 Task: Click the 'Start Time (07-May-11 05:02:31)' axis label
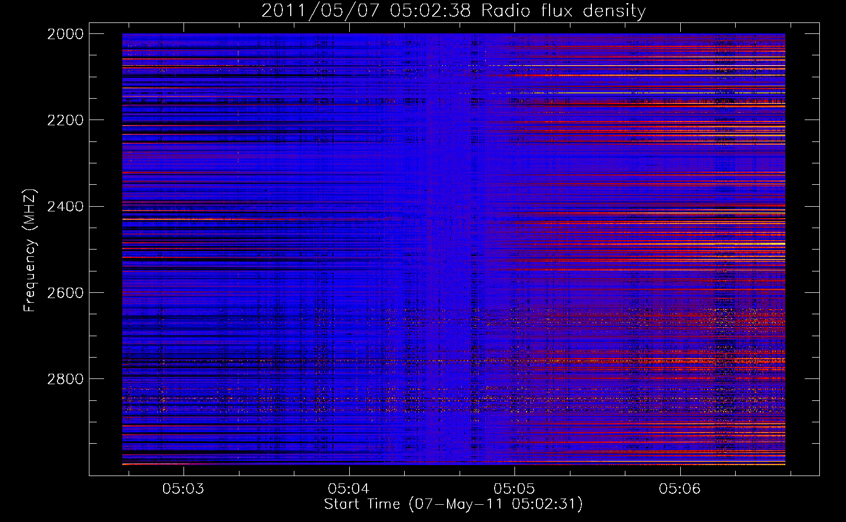pos(453,504)
